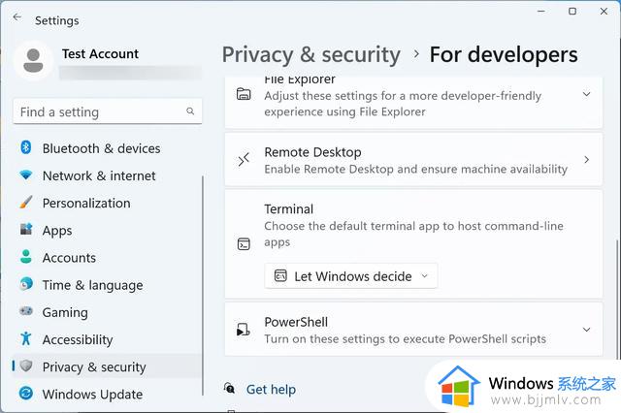Click Privacy & security breadcrumb heading
Viewport: 621px width, 413px height.
[310, 54]
